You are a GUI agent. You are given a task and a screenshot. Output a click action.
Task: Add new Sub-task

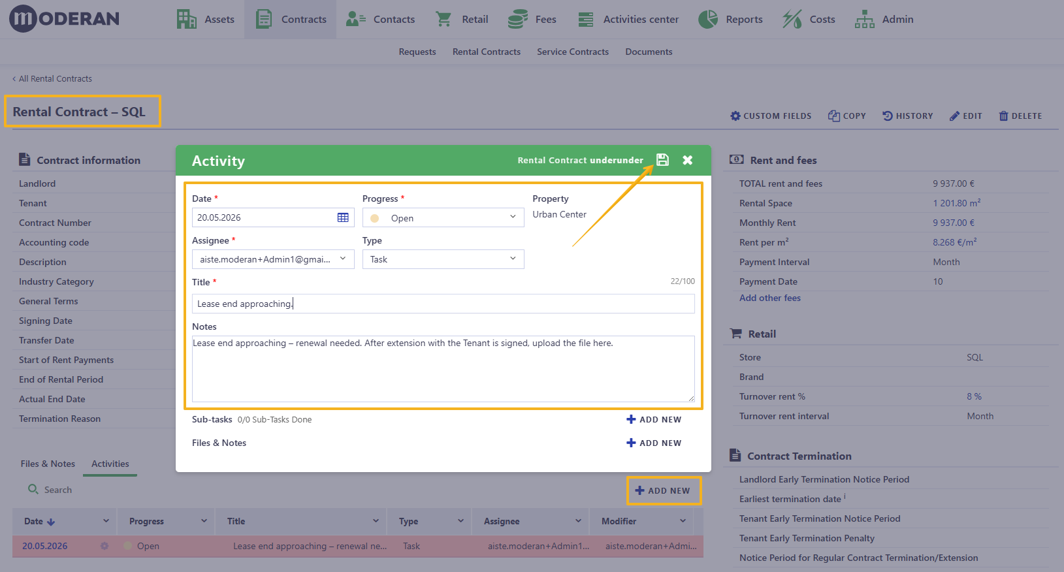tap(654, 419)
